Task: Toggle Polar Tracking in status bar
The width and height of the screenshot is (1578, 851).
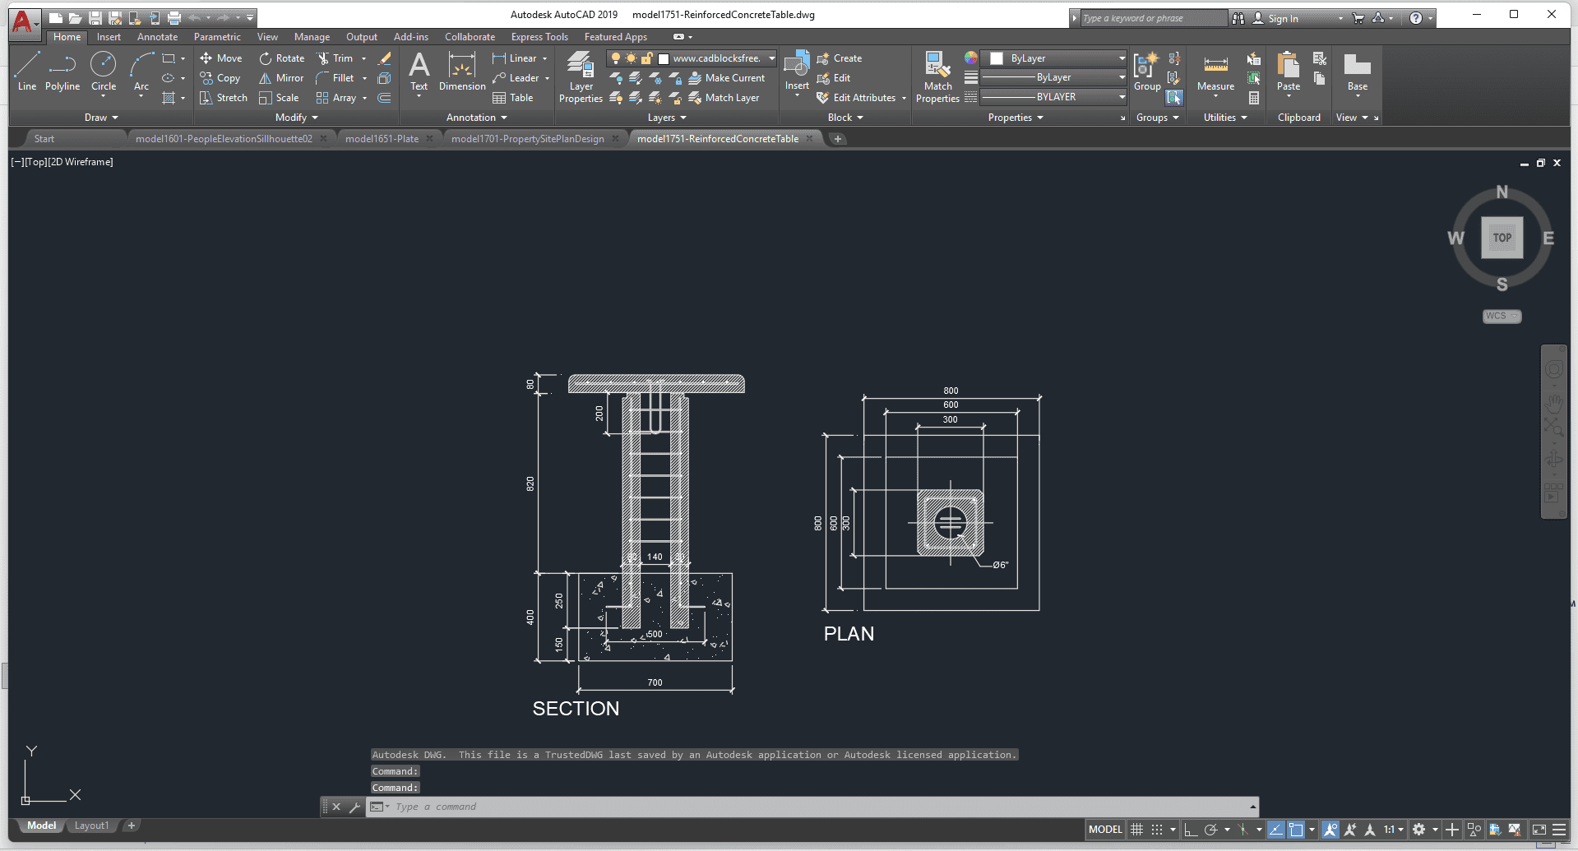Action: point(1210,830)
